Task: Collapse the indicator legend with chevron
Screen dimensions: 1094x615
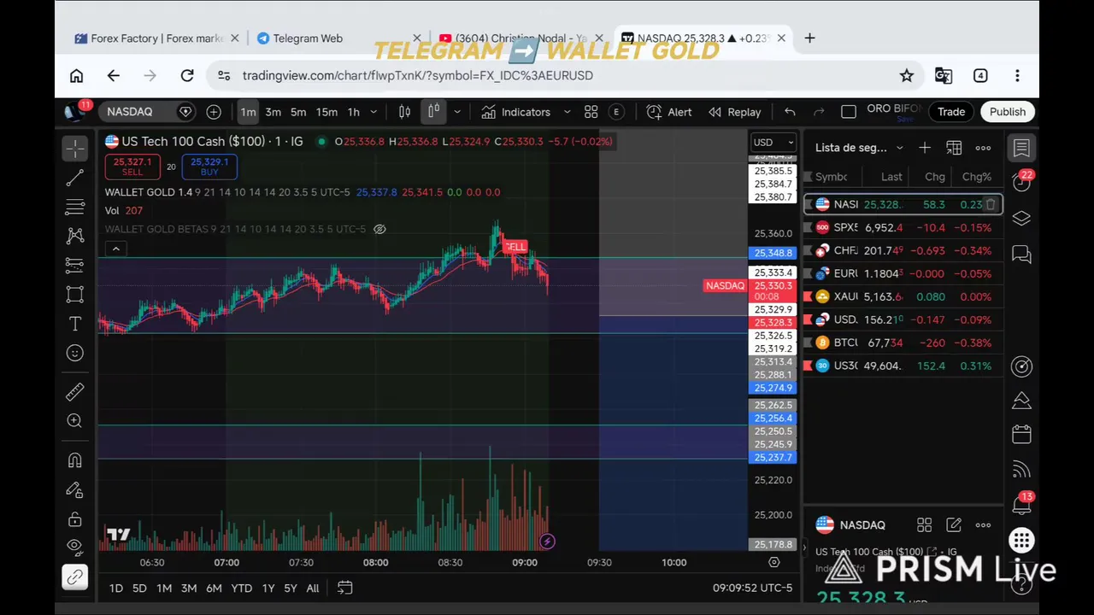Action: (x=116, y=249)
